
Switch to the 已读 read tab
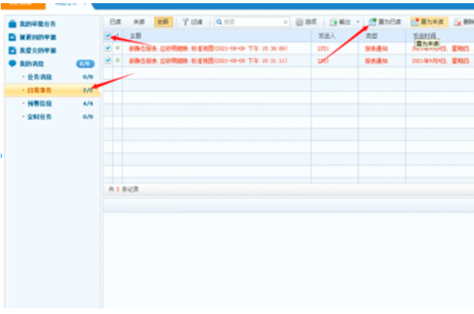click(x=115, y=21)
